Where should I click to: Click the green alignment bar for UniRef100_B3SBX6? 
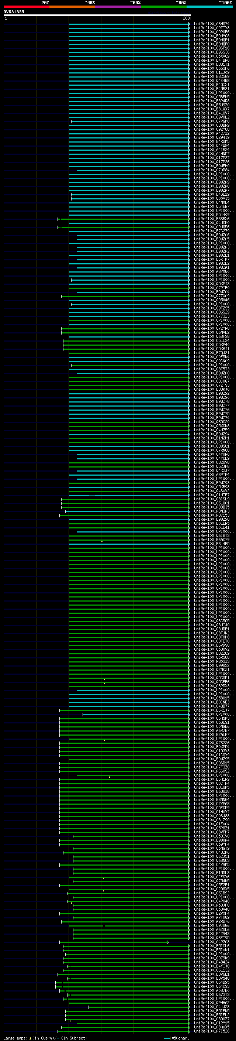tap(124, 219)
